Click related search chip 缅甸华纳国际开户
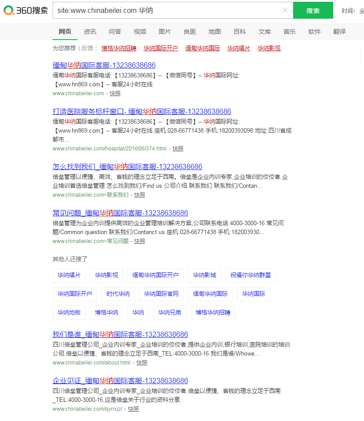This screenshot has height=421, width=364. tap(155, 275)
